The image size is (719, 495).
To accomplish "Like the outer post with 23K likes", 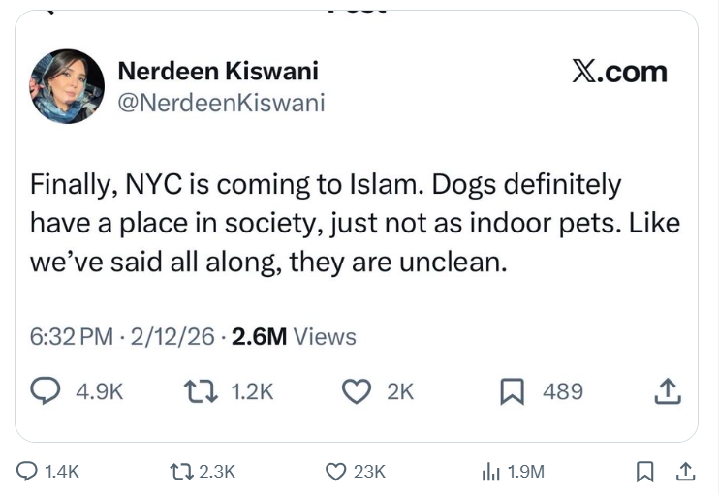I will 336,472.
